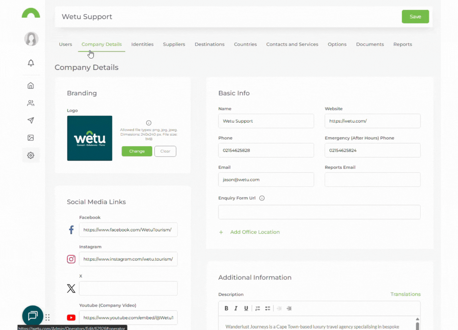This screenshot has width=458, height=330.
Task: Insert a numbered list in Description
Action: [258, 308]
